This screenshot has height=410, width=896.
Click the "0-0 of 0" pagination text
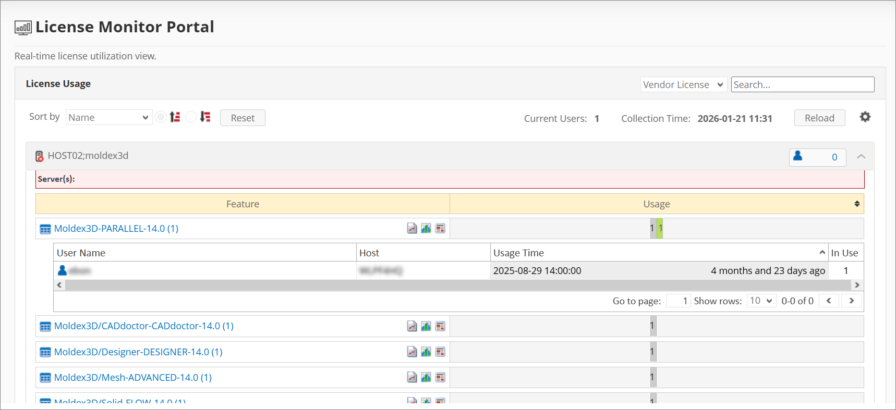[797, 301]
